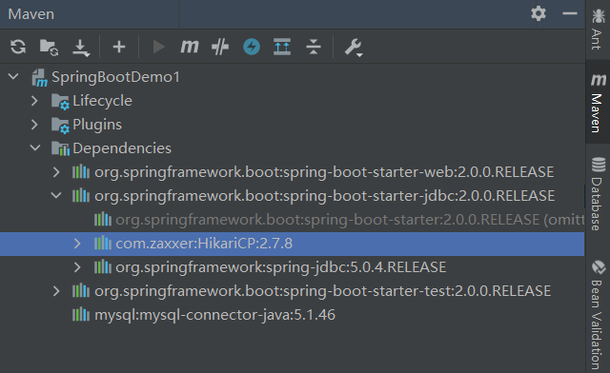Screen dimensions: 610x373
Task: Toggle skip tests mode
Action: click(220, 47)
